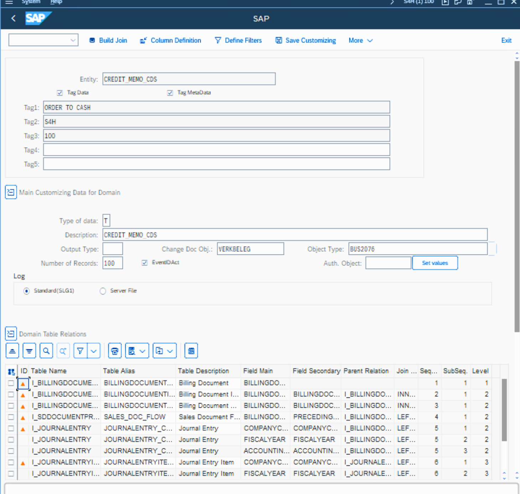The image size is (520, 494).
Task: Uncheck the Tag MetaData checkbox
Action: (x=170, y=93)
